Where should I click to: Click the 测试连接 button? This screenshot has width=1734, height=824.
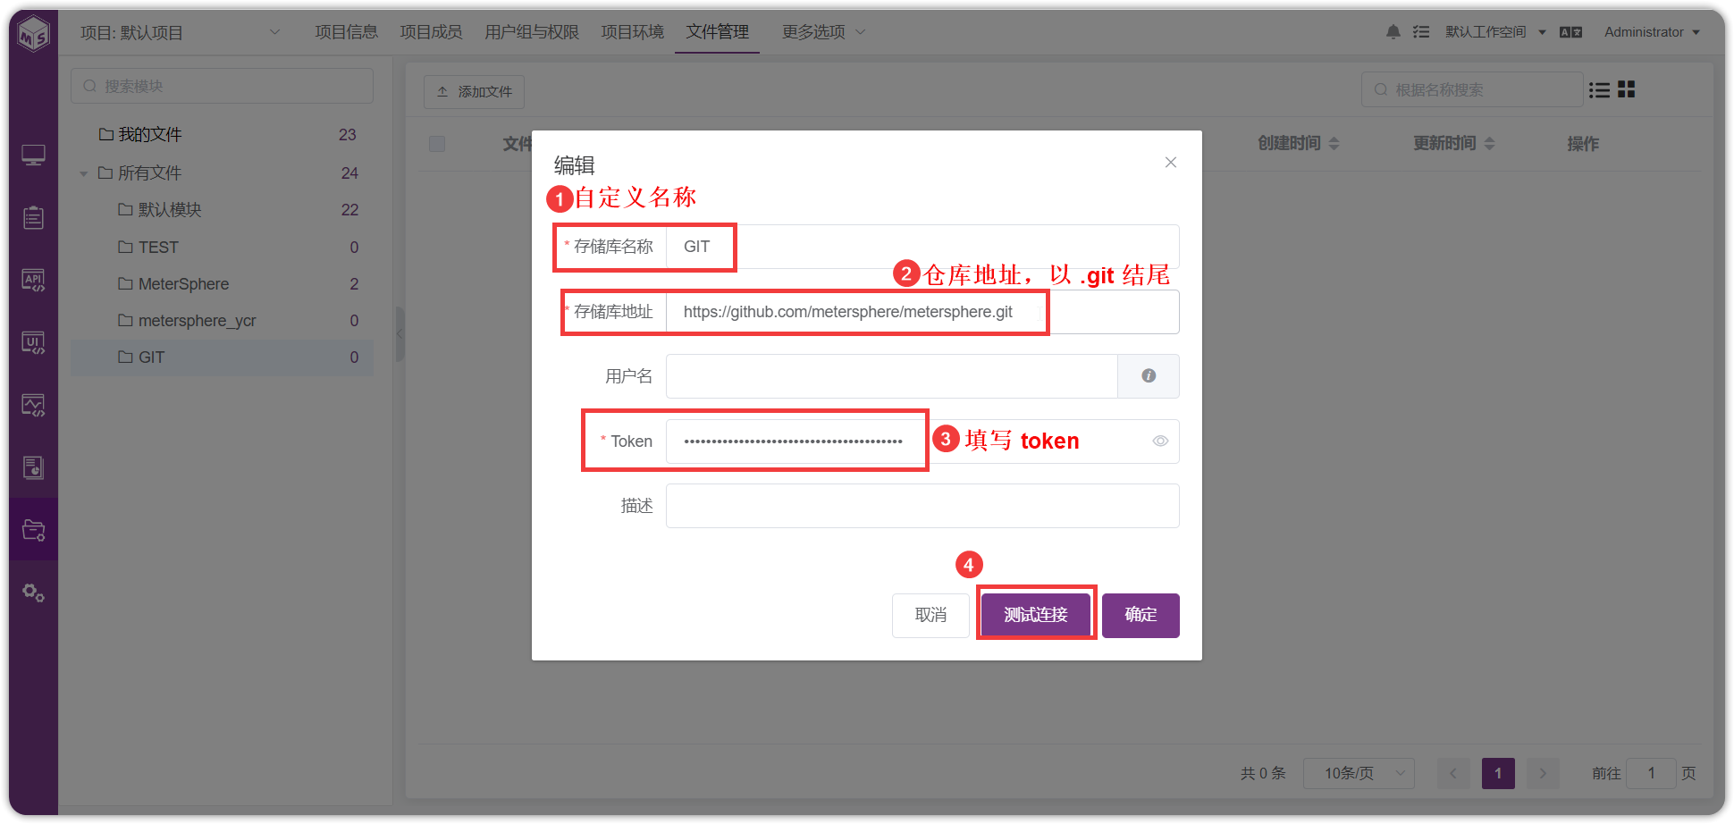[1036, 615]
